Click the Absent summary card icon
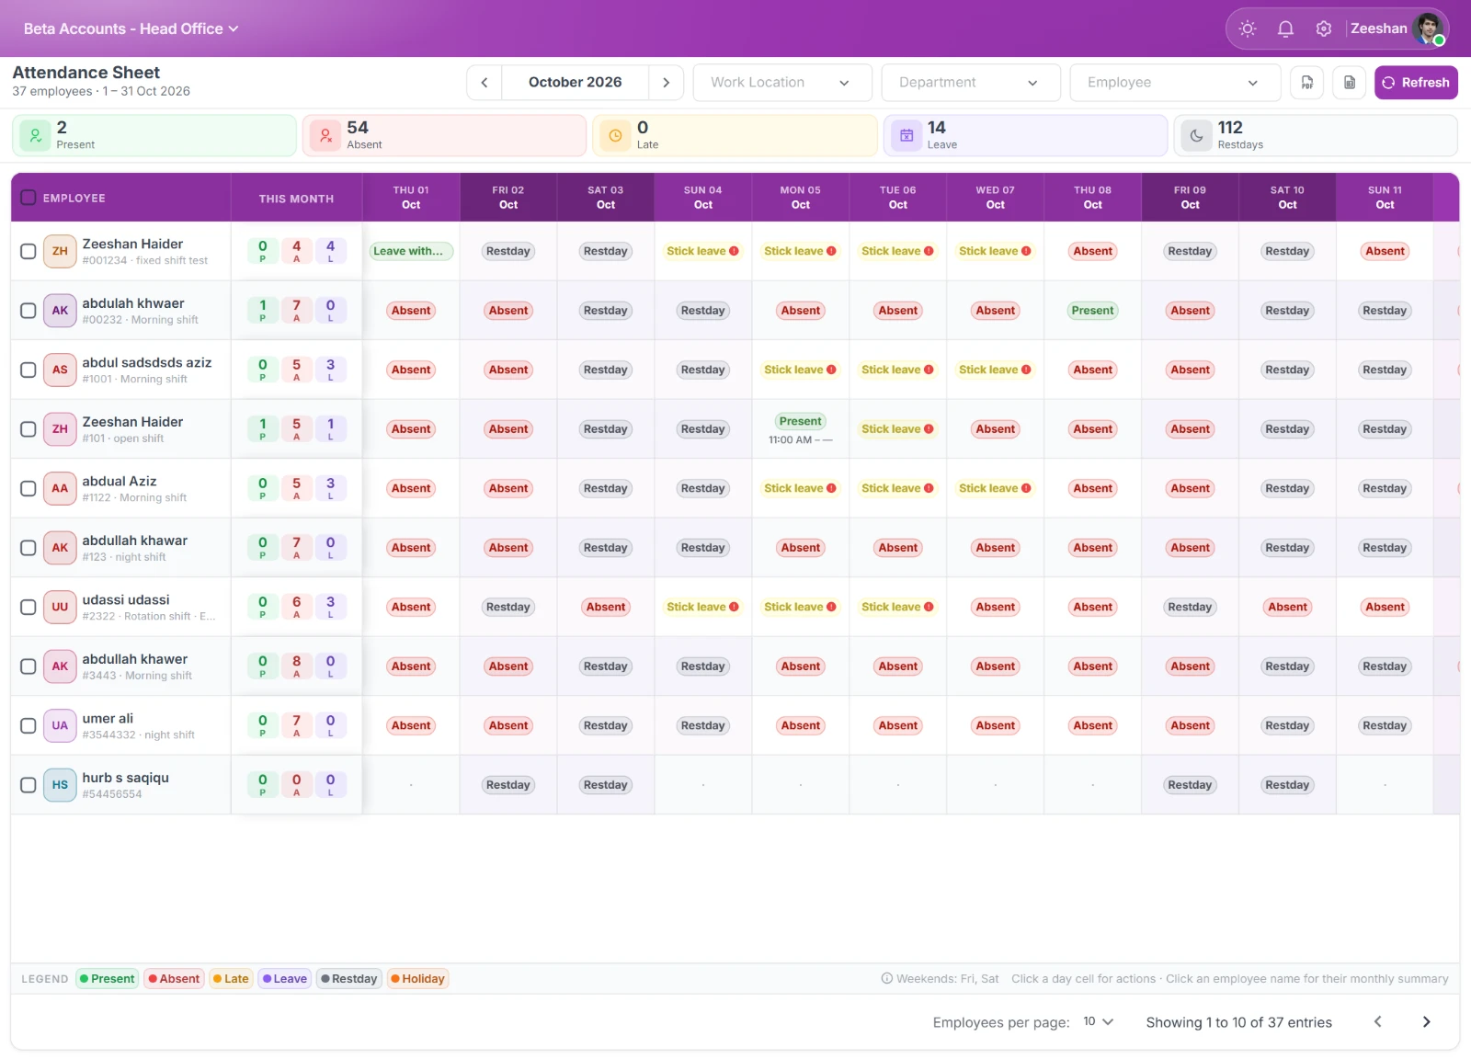 tap(325, 135)
